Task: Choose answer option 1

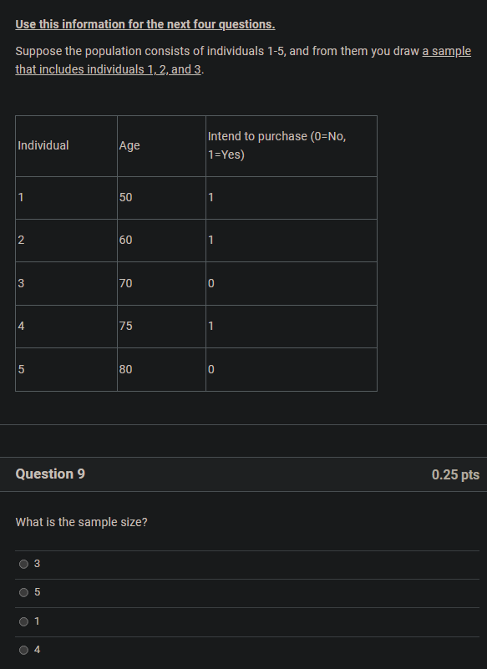Action: tap(24, 621)
